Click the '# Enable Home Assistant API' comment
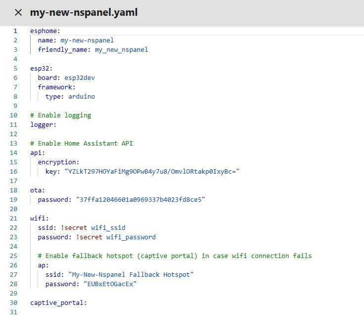Viewport: 364px width, 335px height. (81, 144)
